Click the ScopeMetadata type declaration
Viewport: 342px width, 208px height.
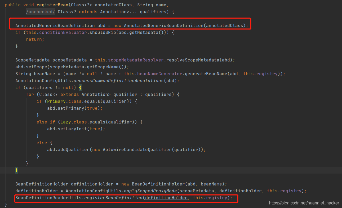pyautogui.click(x=33, y=60)
